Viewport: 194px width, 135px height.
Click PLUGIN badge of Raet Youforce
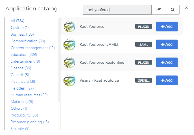pyautogui.click(x=144, y=27)
